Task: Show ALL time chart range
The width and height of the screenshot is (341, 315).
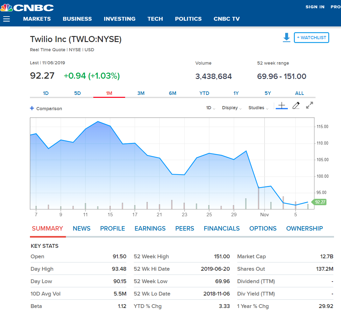Action: click(x=300, y=93)
